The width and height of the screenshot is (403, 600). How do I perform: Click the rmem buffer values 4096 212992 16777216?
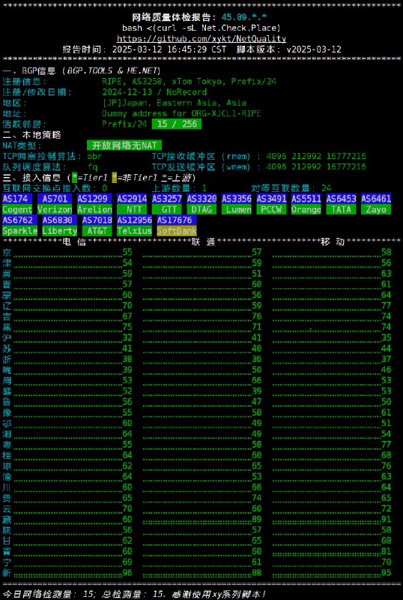316,156
